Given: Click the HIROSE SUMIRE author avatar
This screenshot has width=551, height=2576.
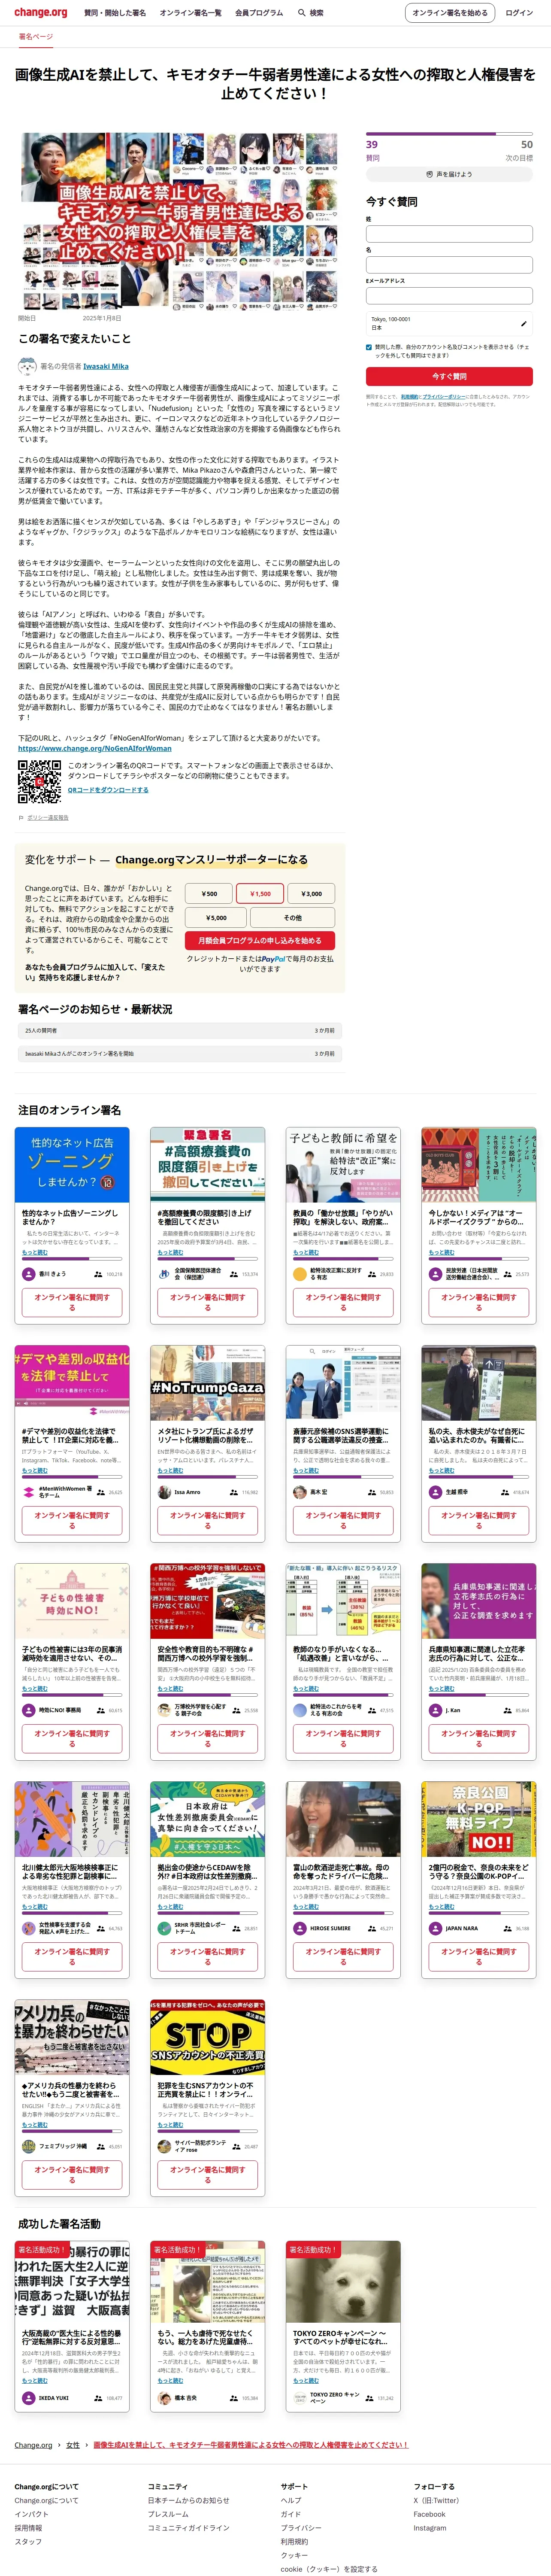Looking at the screenshot, I should click(300, 1928).
